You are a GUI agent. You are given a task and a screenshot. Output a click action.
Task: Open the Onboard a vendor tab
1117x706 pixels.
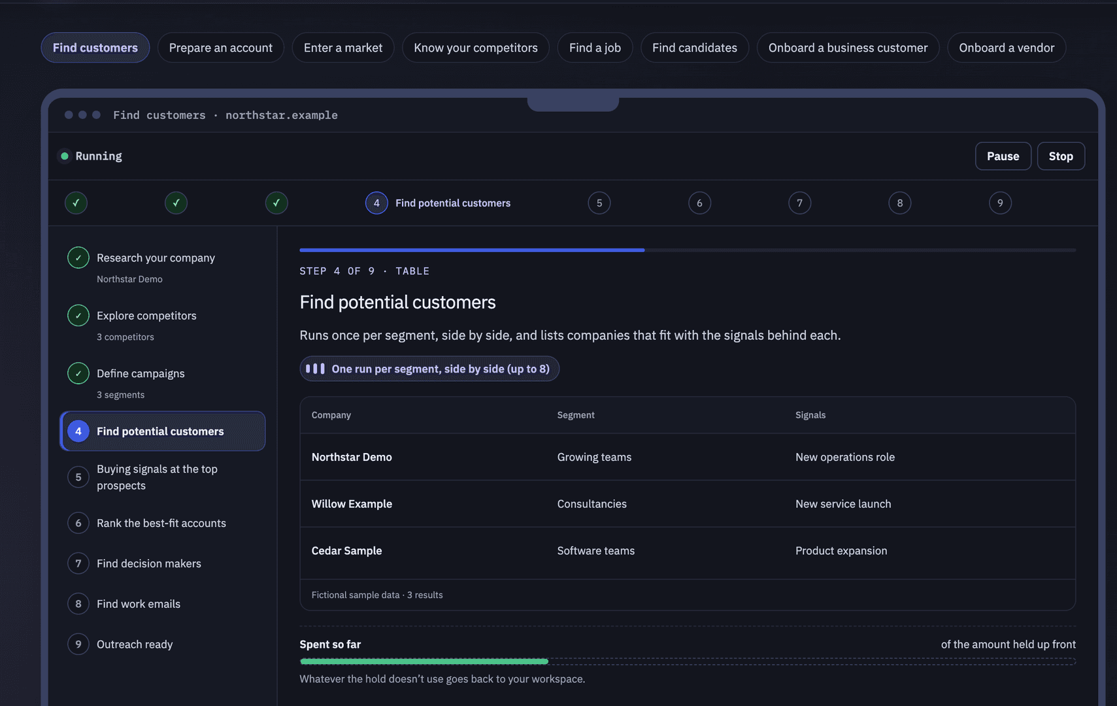point(1007,48)
